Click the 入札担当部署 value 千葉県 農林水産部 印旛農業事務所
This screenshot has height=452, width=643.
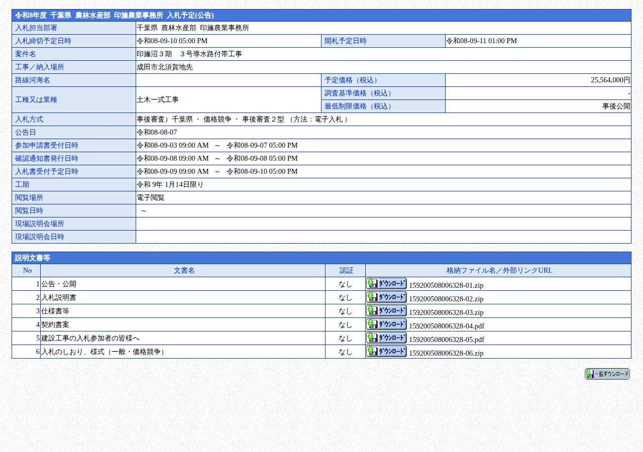(193, 28)
